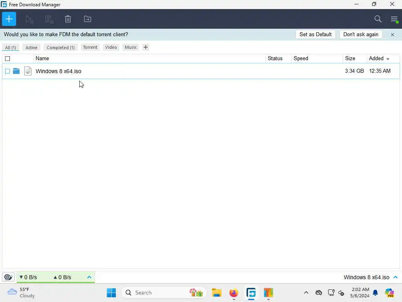Click Free Download Manager taskbar icon
402x302 pixels.
click(251, 293)
